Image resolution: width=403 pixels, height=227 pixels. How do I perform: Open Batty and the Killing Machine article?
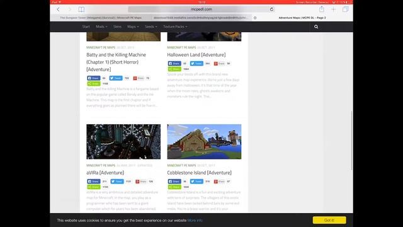click(x=116, y=62)
